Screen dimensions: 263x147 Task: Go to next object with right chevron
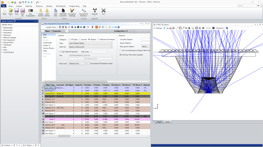(67, 31)
